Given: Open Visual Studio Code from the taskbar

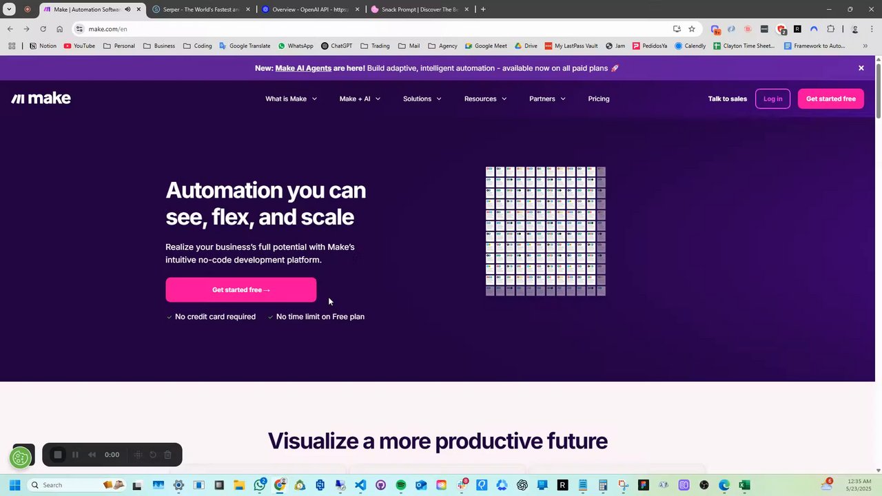Looking at the screenshot, I should [360, 486].
